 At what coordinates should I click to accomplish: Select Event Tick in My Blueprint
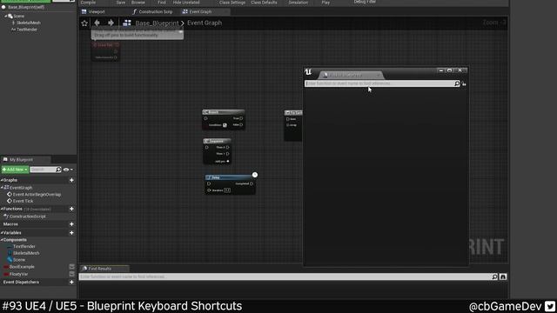point(23,201)
